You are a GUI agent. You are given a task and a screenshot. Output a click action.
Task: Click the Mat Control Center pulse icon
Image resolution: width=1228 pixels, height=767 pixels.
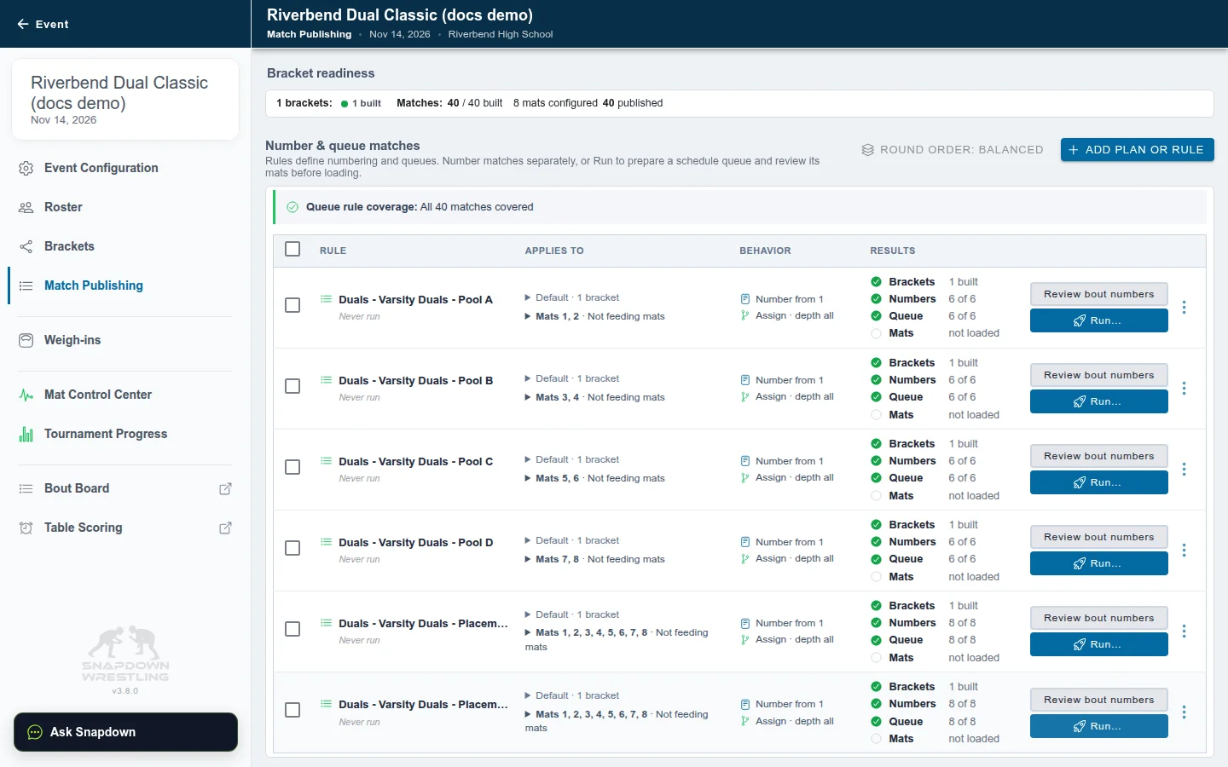(x=26, y=395)
